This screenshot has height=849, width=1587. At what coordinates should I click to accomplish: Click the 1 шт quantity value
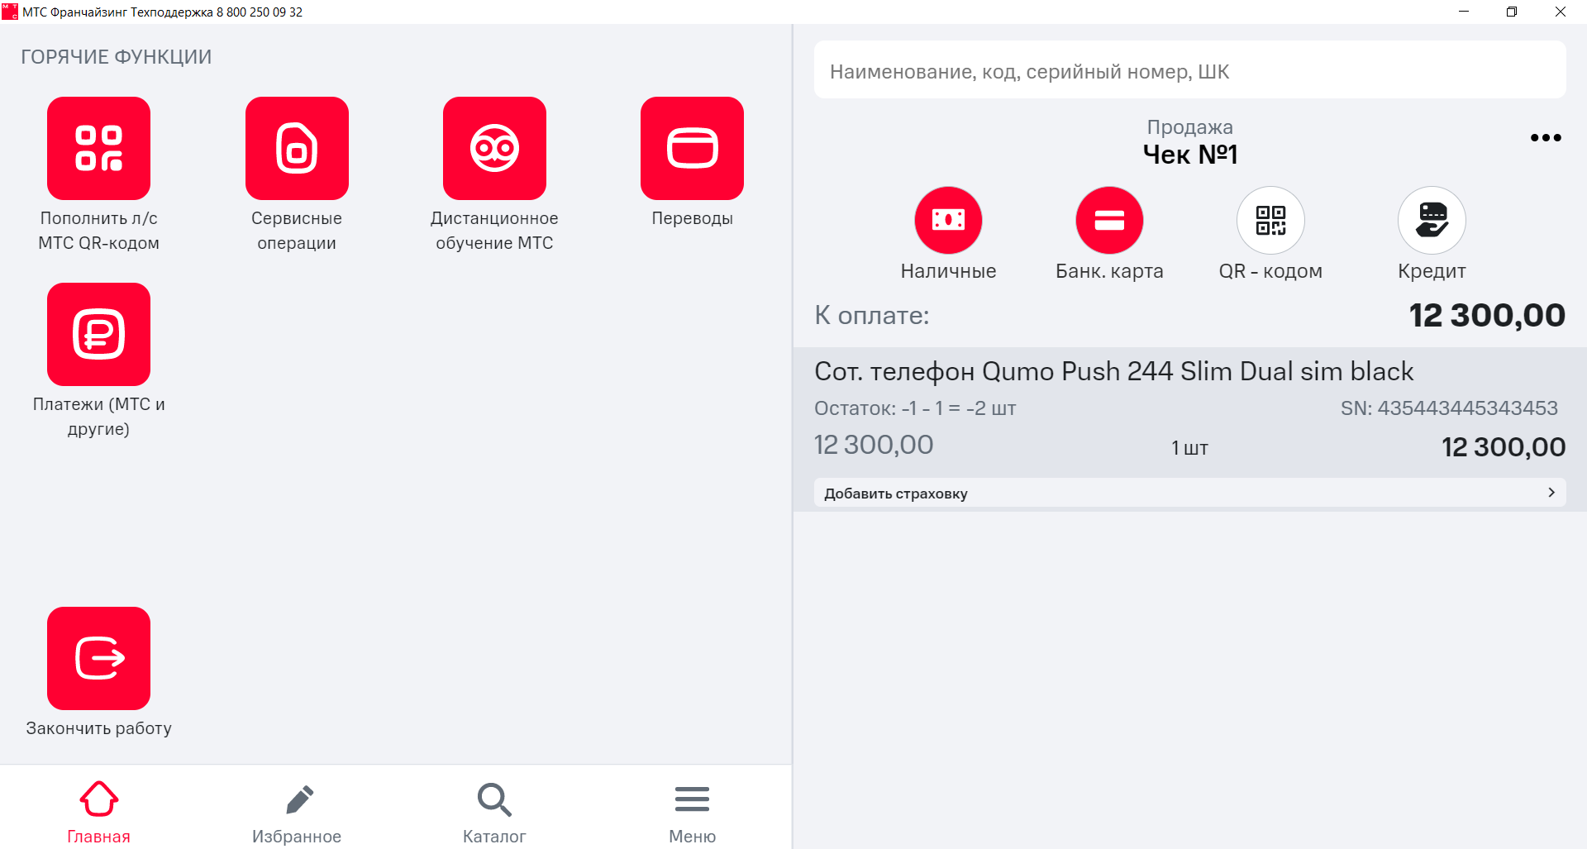click(x=1189, y=448)
